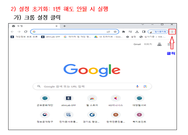Screen dimensions: 188x135
Task: Open the 군포문화재단 shortcut
Action: click(x=45, y=101)
